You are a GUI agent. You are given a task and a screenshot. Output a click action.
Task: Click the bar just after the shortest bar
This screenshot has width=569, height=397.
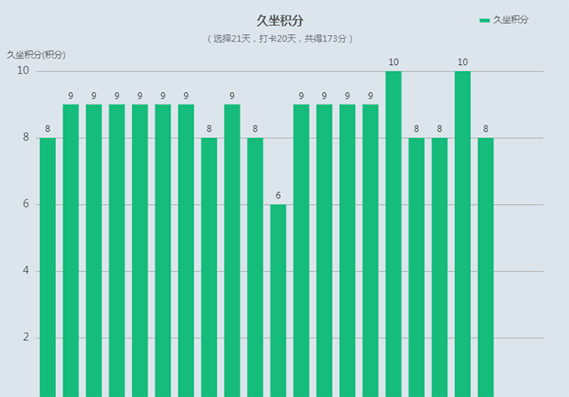pos(301,251)
